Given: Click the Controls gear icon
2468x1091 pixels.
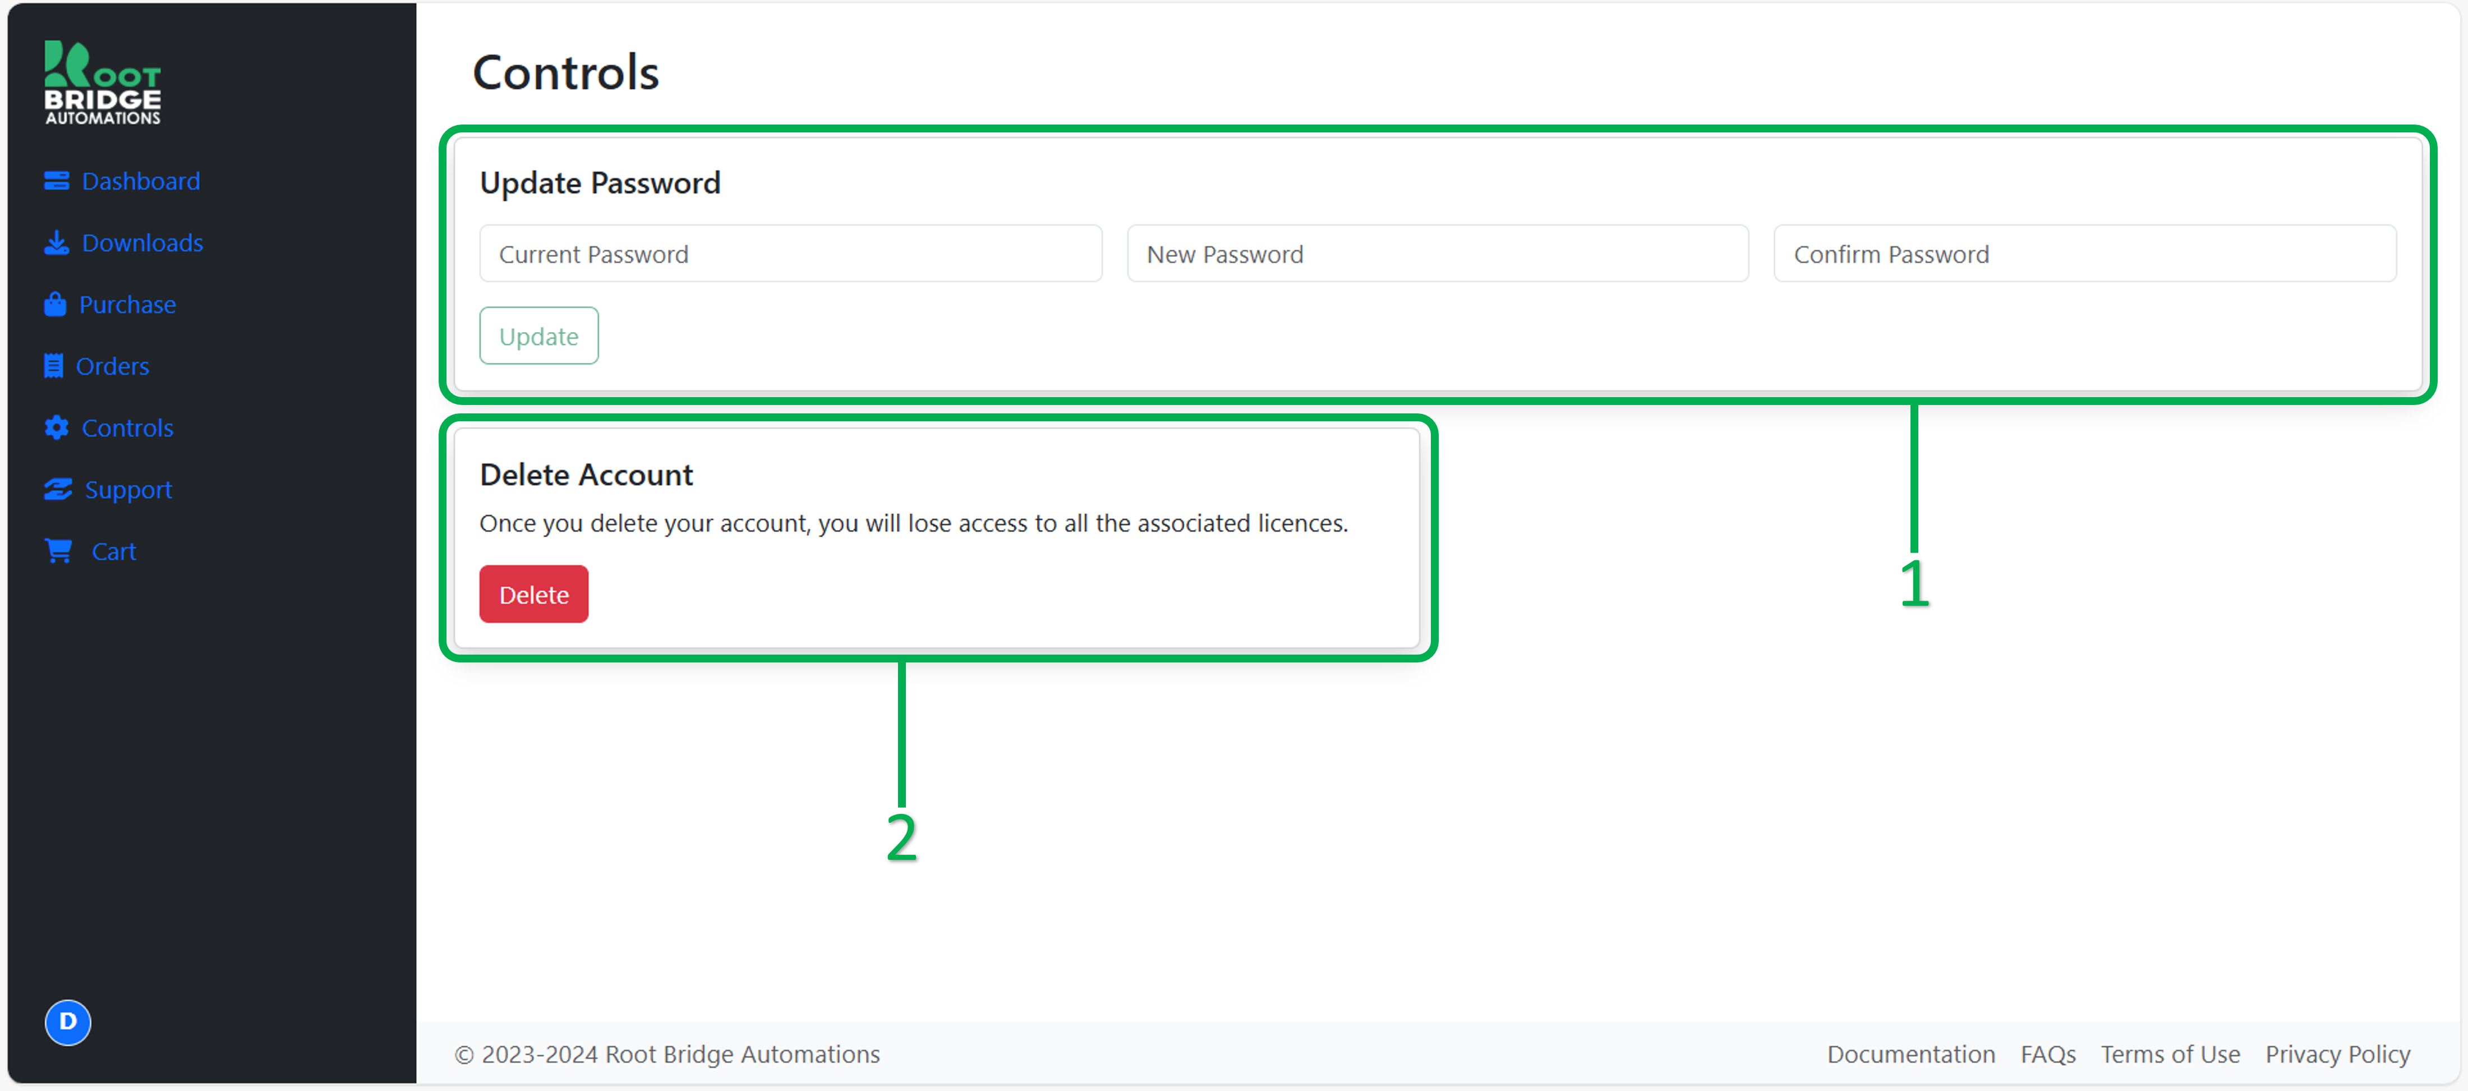Looking at the screenshot, I should (x=57, y=427).
